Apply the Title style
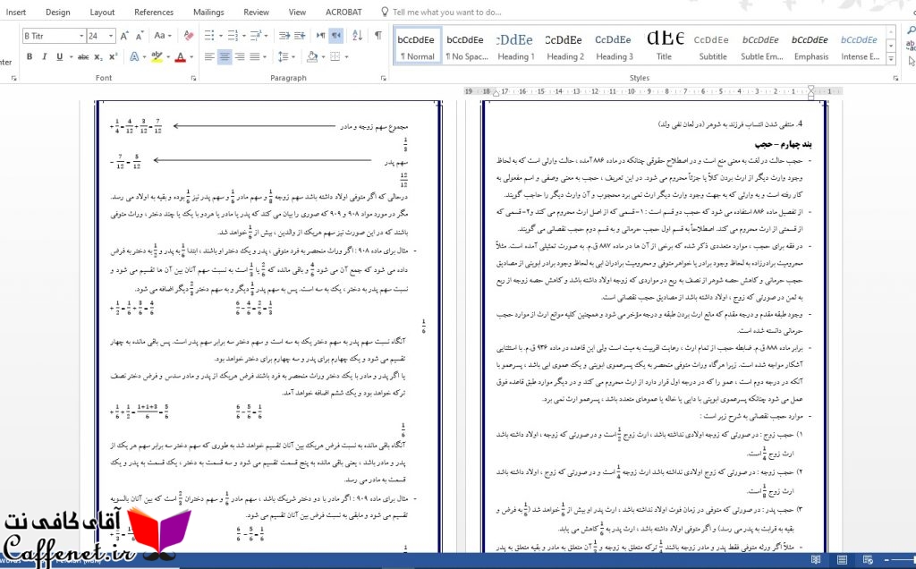Screen dimensions: 916x569 (x=665, y=47)
